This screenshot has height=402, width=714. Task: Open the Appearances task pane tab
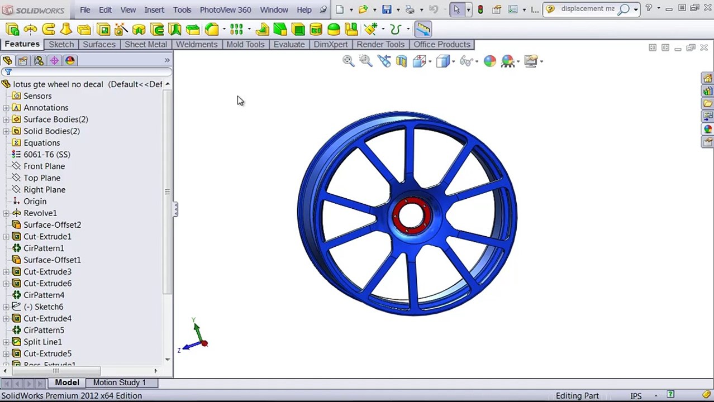tap(708, 129)
